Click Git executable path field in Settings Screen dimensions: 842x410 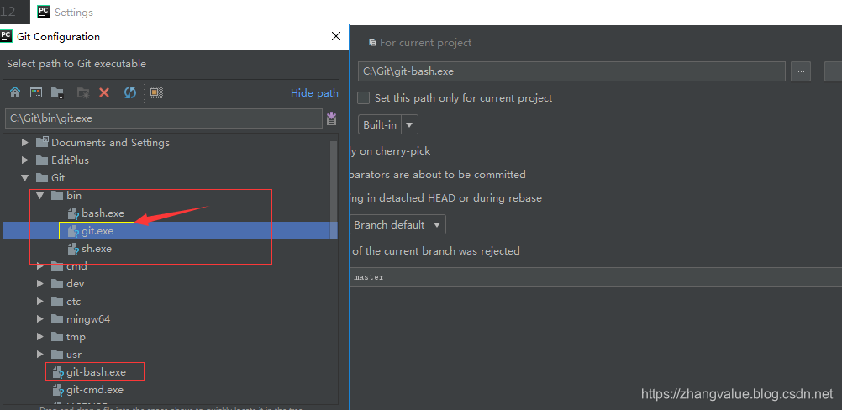click(571, 71)
